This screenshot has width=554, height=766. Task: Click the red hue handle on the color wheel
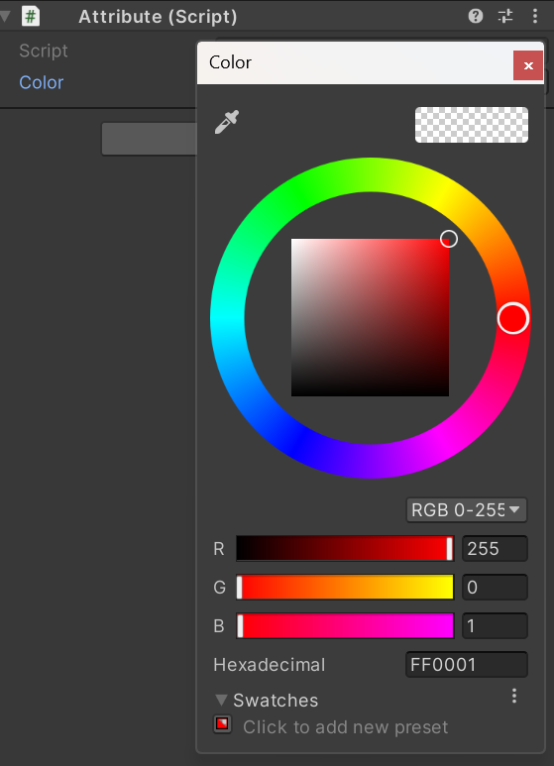click(513, 318)
